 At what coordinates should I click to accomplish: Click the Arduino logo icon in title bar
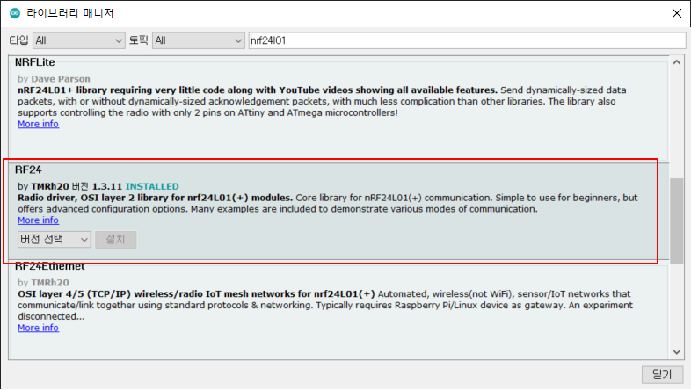tap(15, 13)
